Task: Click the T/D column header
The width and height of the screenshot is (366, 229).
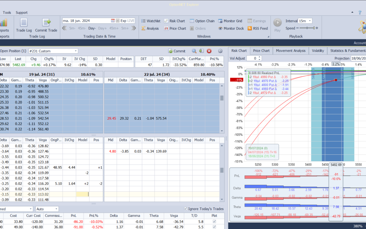Action: point(194,216)
